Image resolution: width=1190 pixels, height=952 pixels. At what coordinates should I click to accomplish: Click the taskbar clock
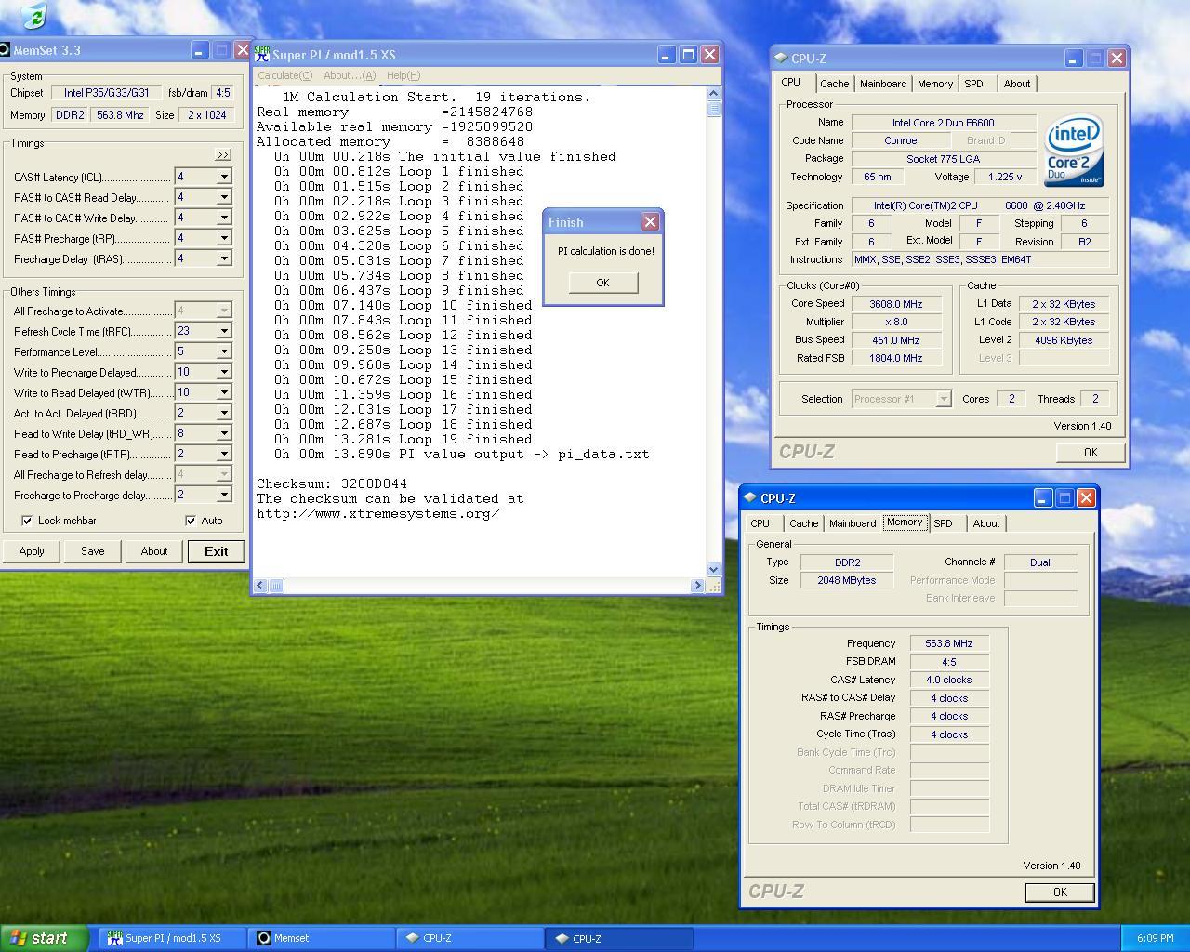coord(1156,938)
